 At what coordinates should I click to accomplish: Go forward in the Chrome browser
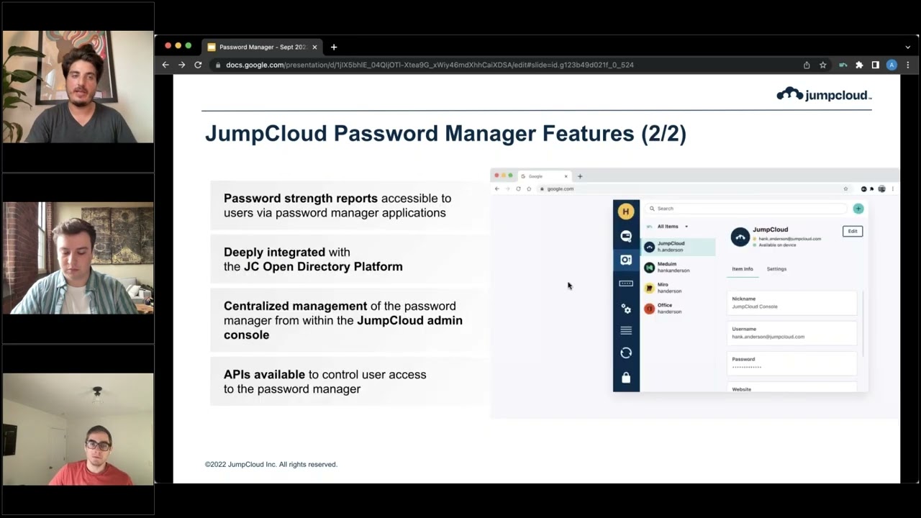point(181,65)
